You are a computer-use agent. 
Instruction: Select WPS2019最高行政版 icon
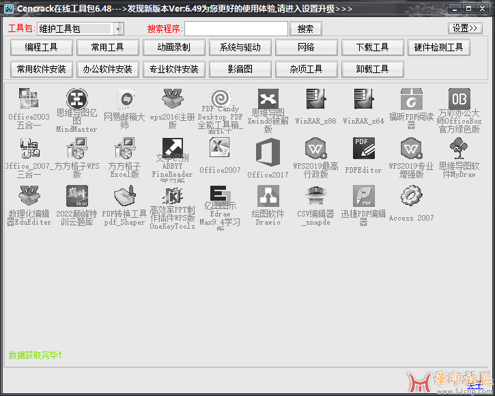click(315, 147)
